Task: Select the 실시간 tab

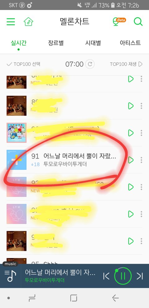Action: [x=19, y=43]
